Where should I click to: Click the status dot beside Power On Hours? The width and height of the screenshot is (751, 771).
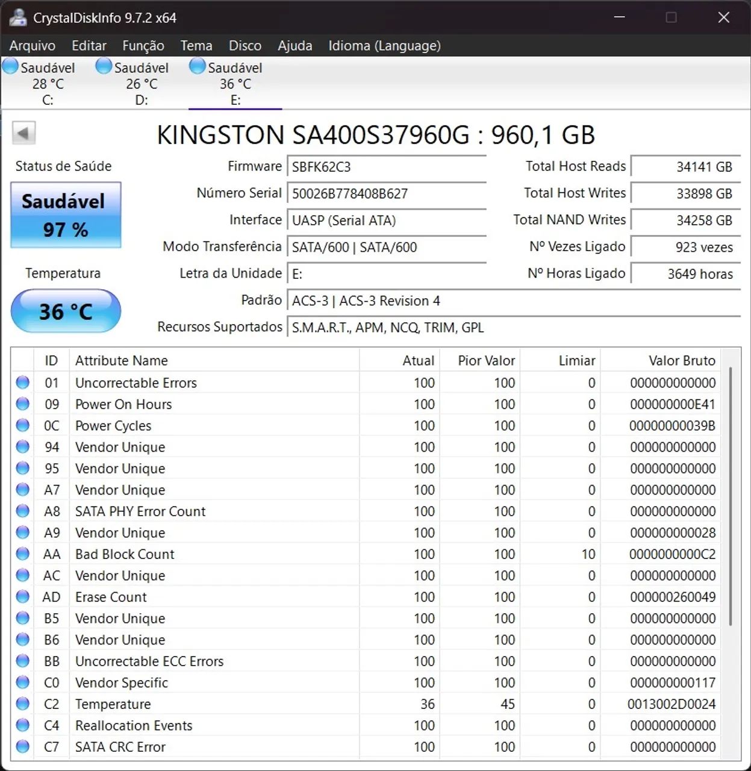click(x=22, y=404)
